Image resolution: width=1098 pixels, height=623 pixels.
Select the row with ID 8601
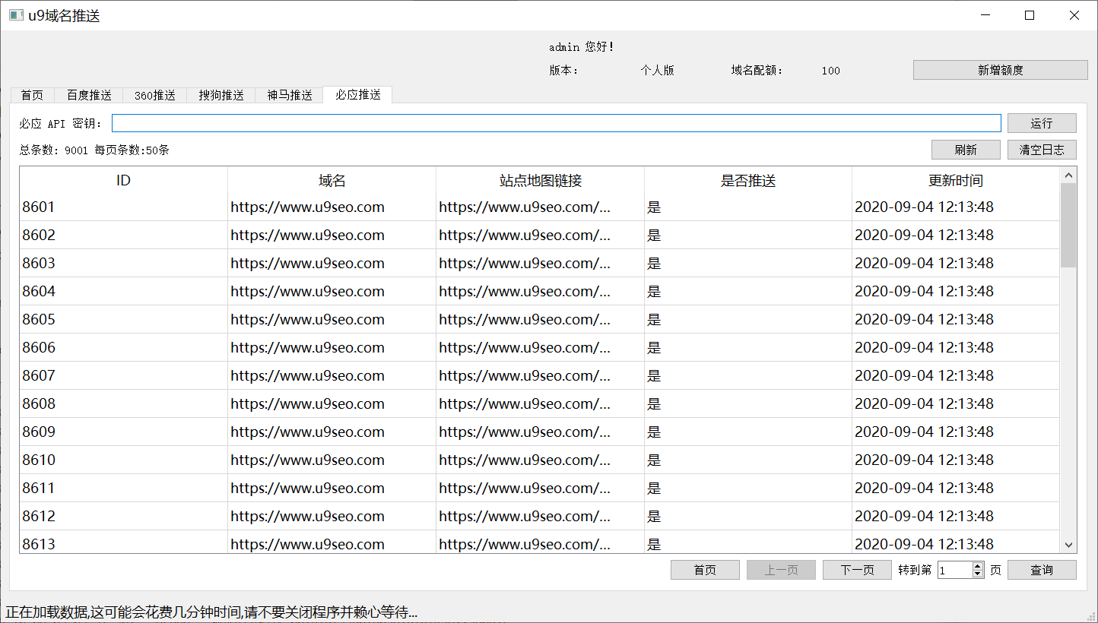pos(539,207)
